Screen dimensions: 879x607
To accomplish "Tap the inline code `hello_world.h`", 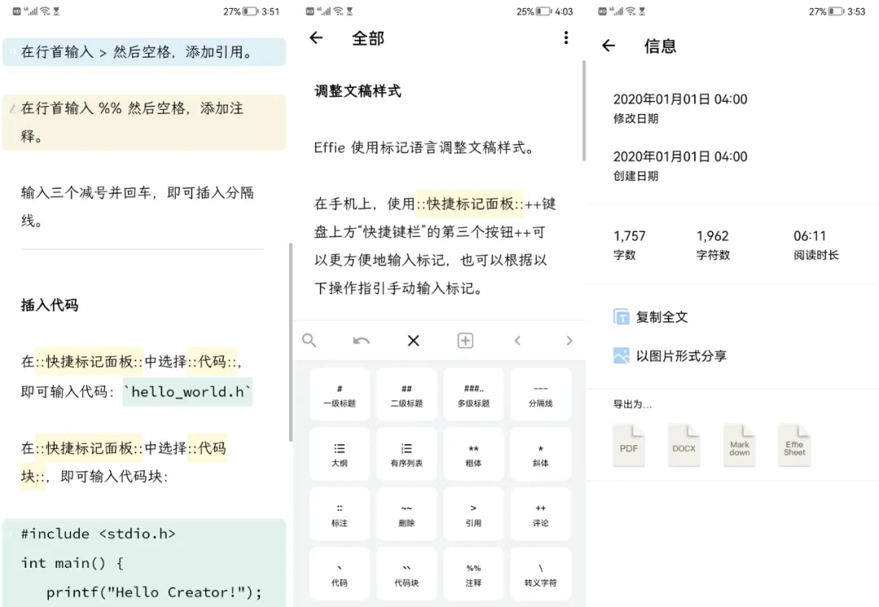I will [188, 391].
